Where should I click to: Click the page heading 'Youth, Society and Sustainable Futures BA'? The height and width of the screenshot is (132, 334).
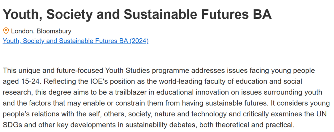coord(137,14)
